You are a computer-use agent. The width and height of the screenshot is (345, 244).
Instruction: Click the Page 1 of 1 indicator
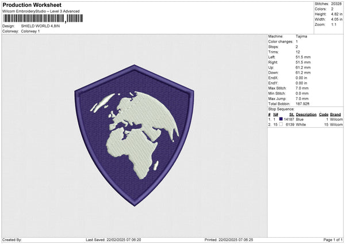click(333, 240)
